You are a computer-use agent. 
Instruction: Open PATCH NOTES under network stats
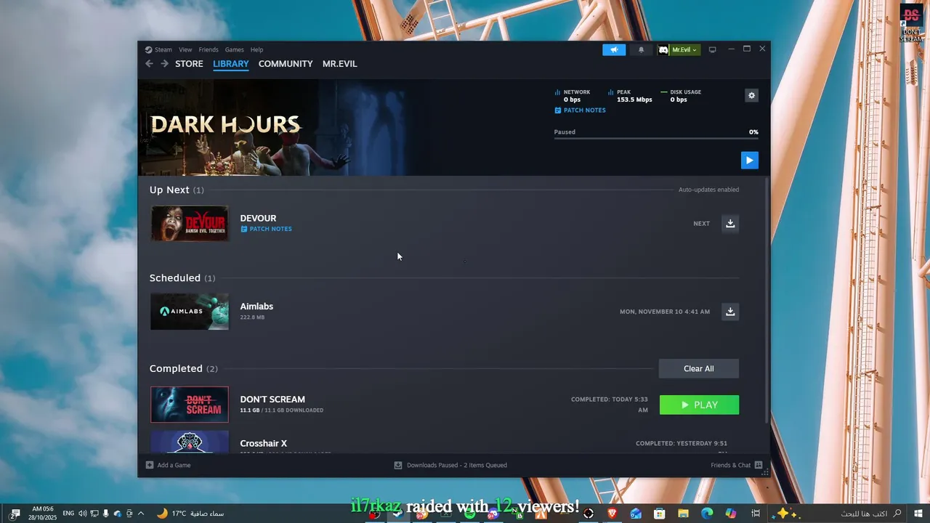(580, 110)
